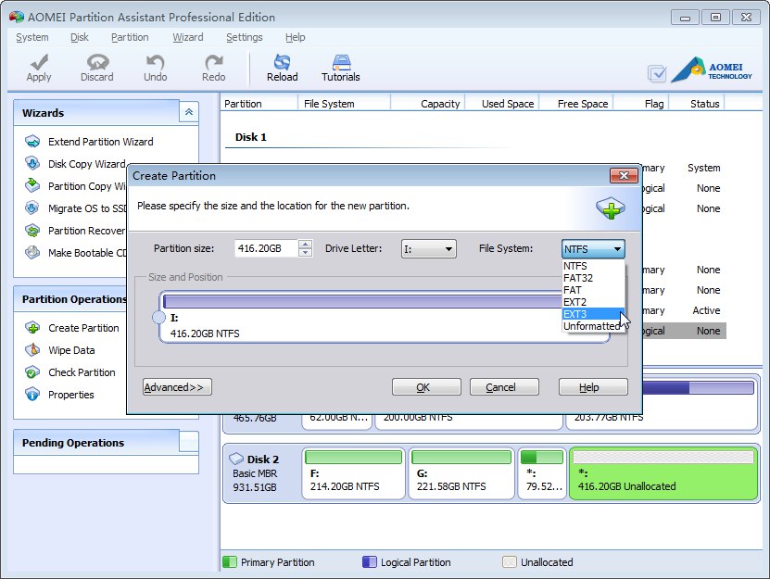The image size is (770, 579).
Task: Click the Pending Operations panel header
Action: point(106,443)
